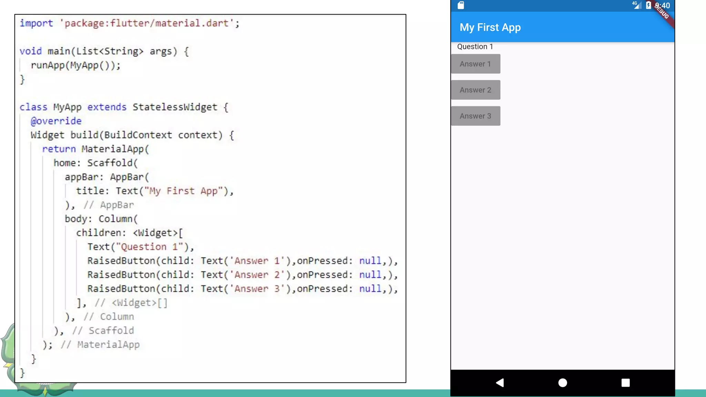Click the @override annotation in code
Viewport: 706px width, 397px height.
pyautogui.click(x=56, y=121)
